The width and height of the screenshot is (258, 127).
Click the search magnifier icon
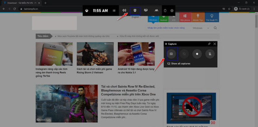point(215,28)
